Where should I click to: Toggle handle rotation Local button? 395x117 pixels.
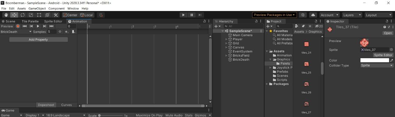[86, 15]
